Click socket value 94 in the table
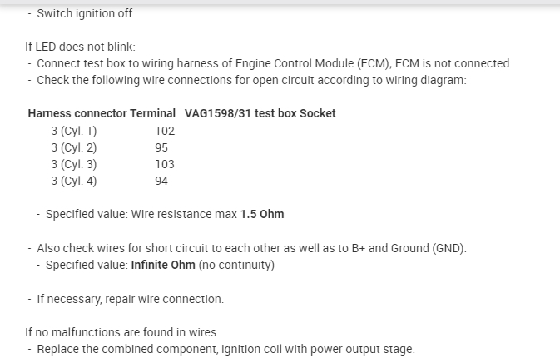Viewport: 560px width, 363px height. (161, 181)
